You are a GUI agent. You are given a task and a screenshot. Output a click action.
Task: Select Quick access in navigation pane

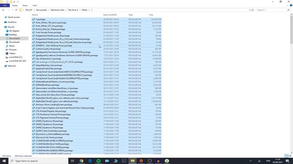coord(13,17)
